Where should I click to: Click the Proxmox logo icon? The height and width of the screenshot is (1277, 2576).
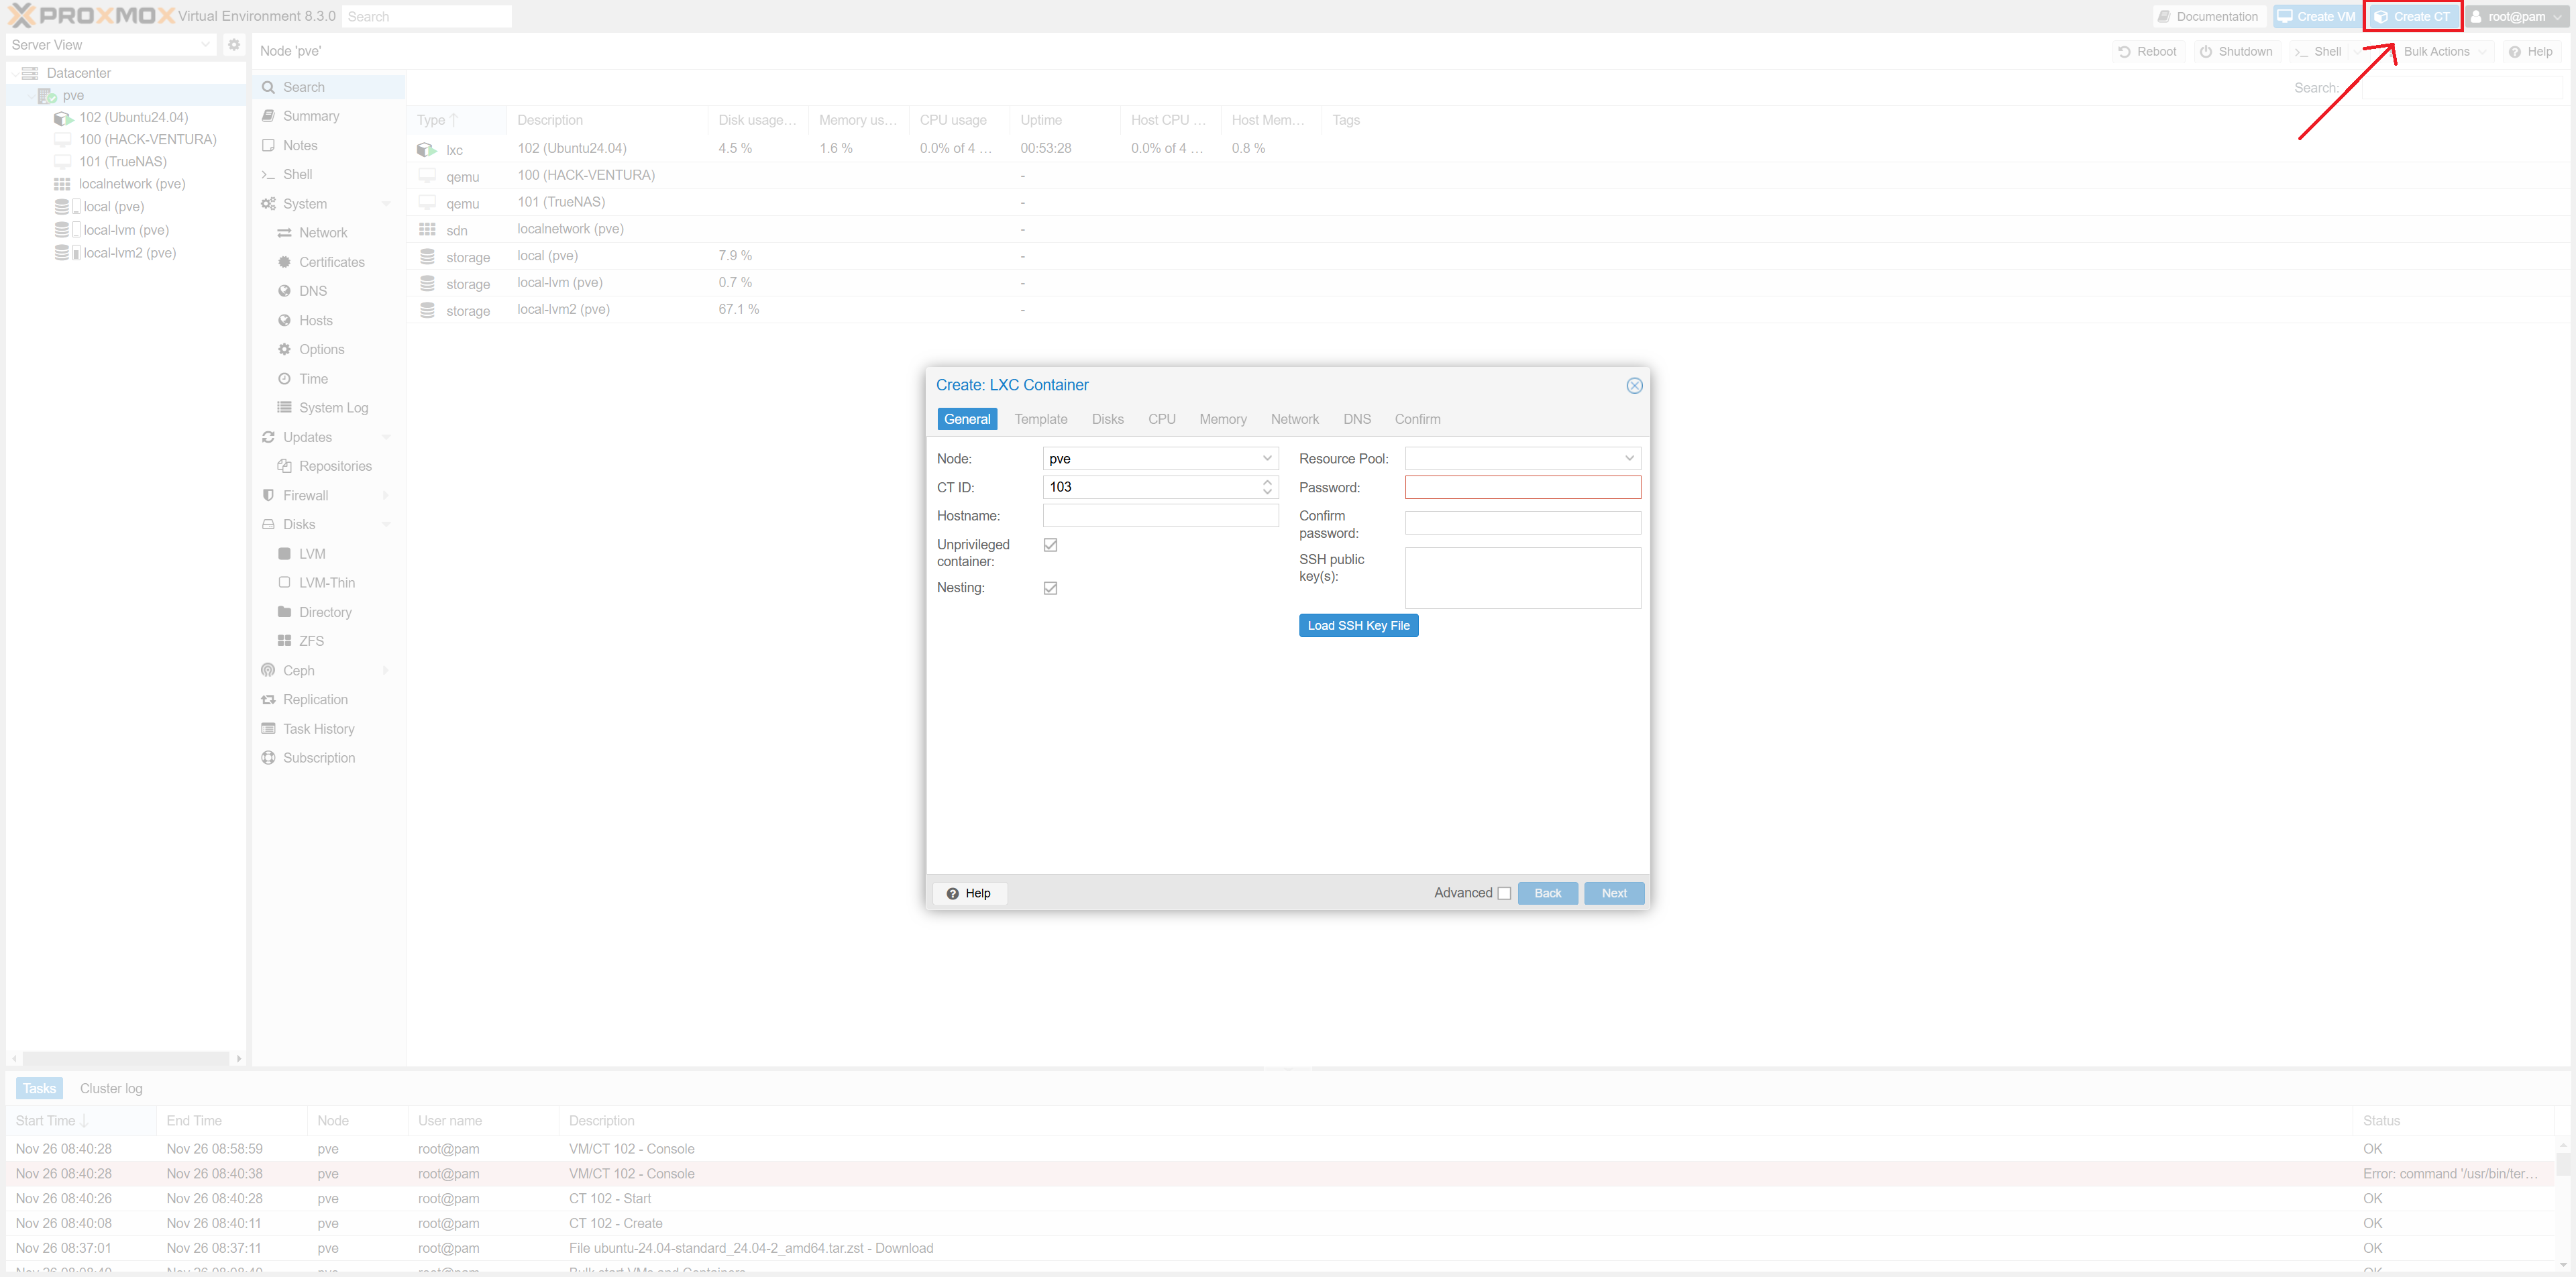pos(21,16)
